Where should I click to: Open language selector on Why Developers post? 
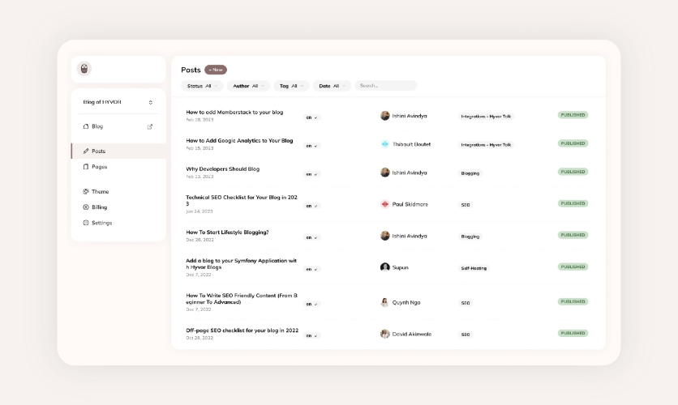point(311,174)
